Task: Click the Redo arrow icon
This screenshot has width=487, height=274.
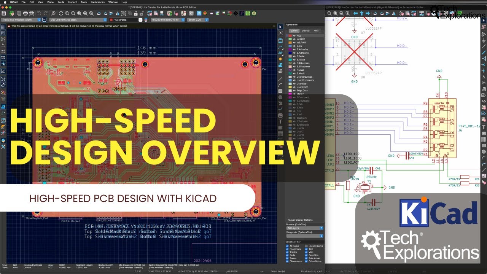Action: (x=46, y=13)
